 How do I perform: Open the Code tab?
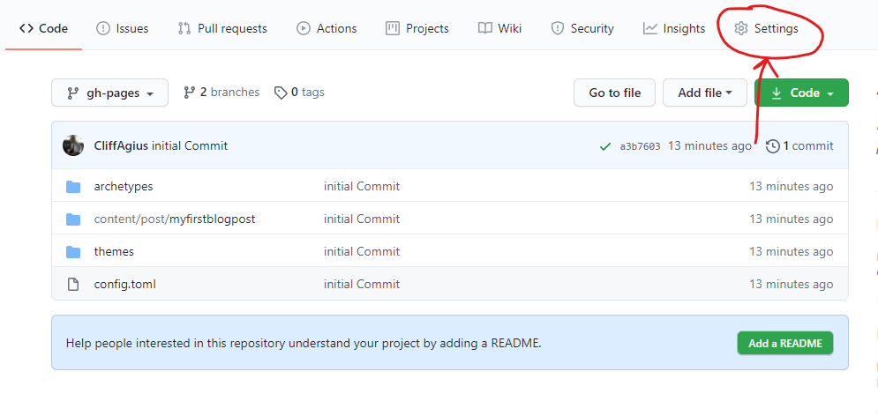[43, 28]
